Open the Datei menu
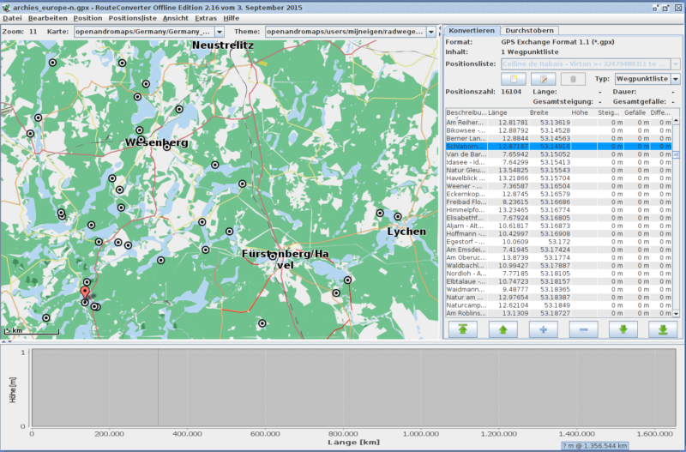Screen dimensions: 686x452 tap(12, 18)
